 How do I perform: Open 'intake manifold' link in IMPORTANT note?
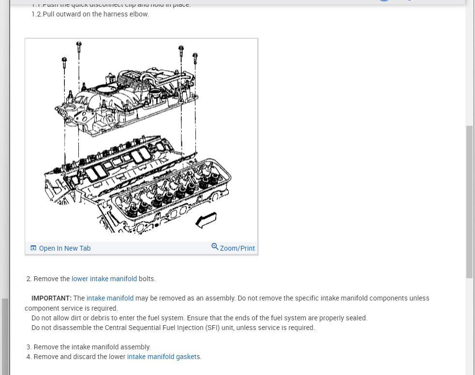110,298
